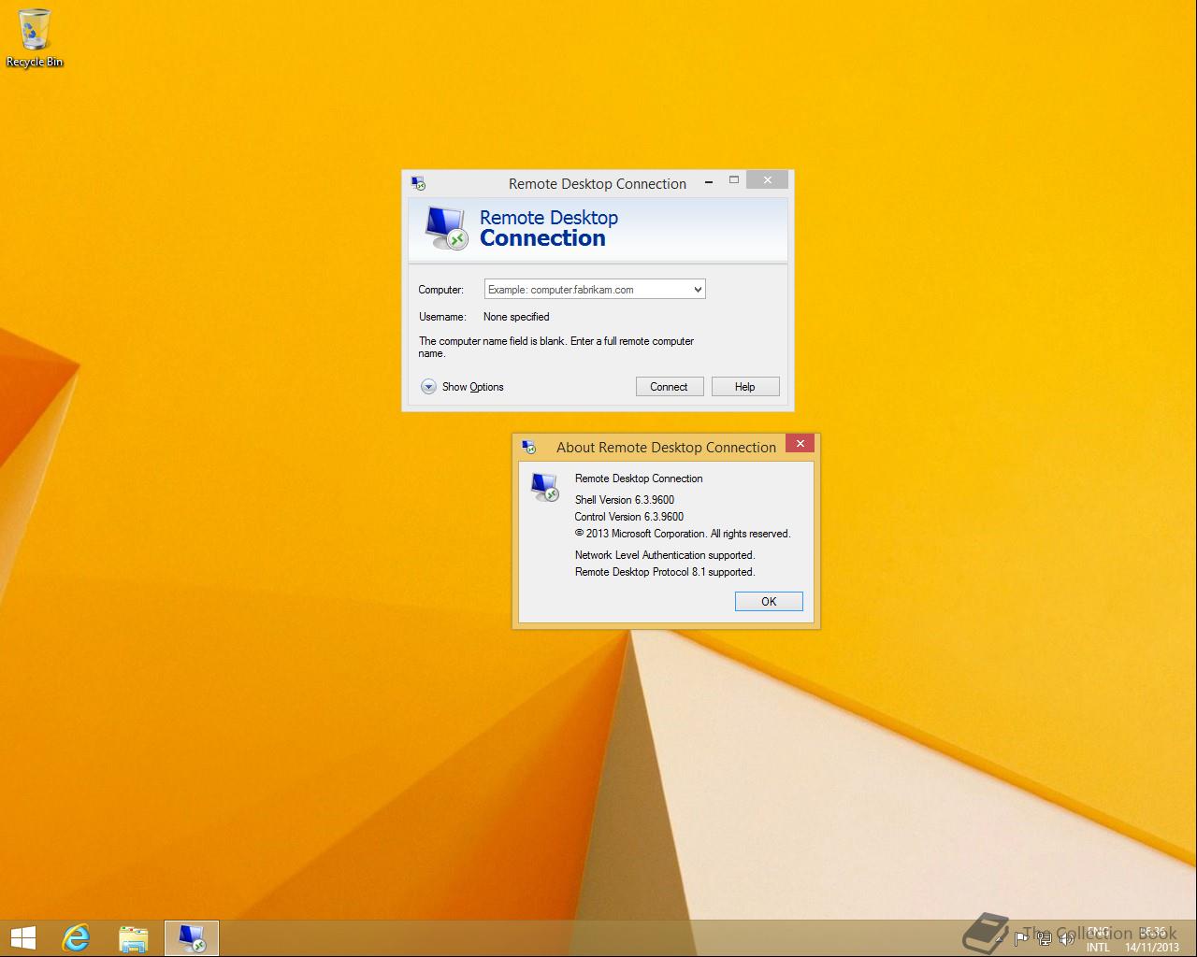Click the 'Shell Version 6.3.9600' text

[625, 500]
